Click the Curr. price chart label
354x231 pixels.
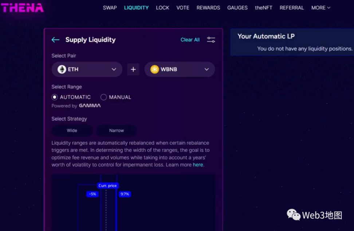pos(107,186)
